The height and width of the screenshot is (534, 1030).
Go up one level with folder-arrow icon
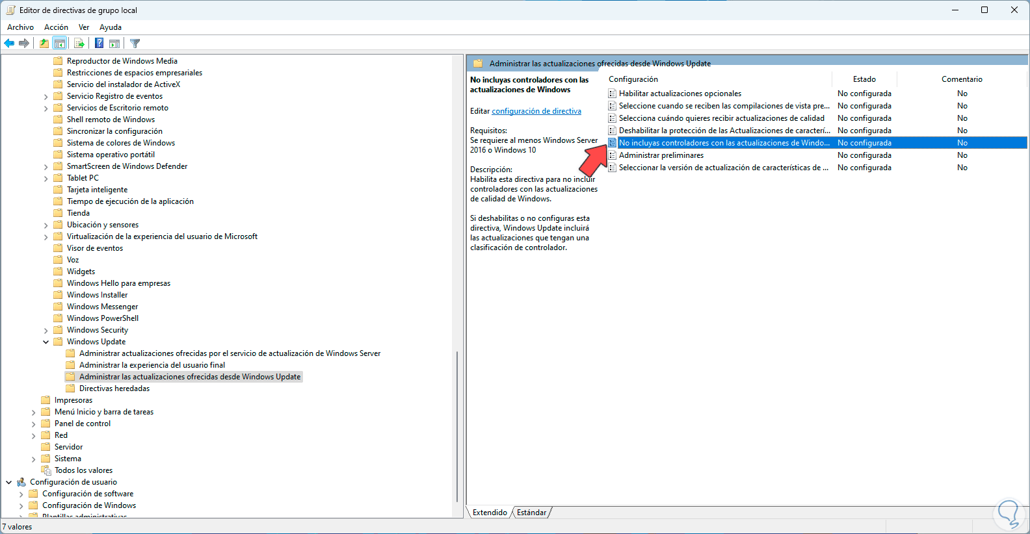pos(44,44)
